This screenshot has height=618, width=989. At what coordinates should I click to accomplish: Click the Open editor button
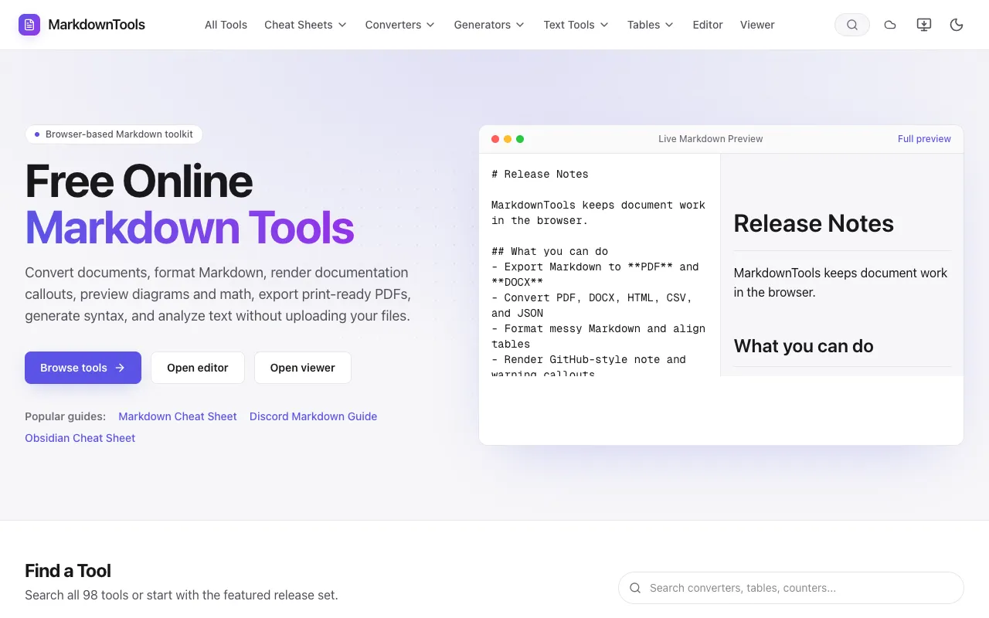pyautogui.click(x=198, y=368)
